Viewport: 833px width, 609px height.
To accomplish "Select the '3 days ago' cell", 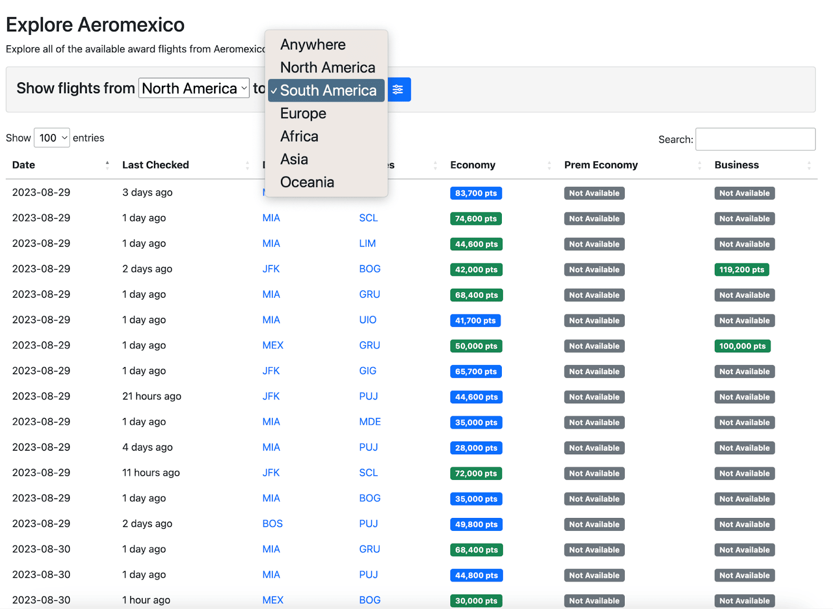I will coord(147,193).
